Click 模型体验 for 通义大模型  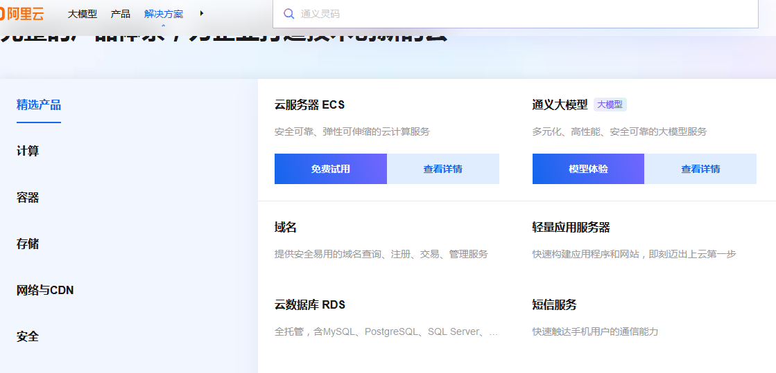(589, 169)
